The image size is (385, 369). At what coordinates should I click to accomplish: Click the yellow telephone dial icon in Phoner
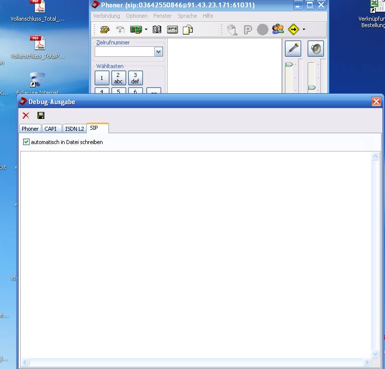[x=105, y=30]
